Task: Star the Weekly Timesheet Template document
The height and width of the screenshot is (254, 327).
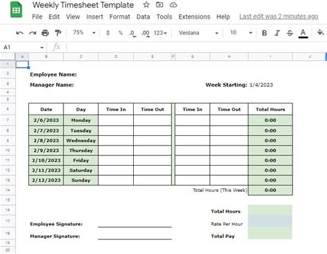Action: [x=146, y=5]
